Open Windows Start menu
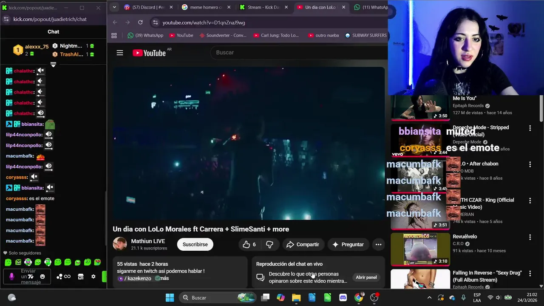This screenshot has height=306, width=544. pyautogui.click(x=170, y=297)
